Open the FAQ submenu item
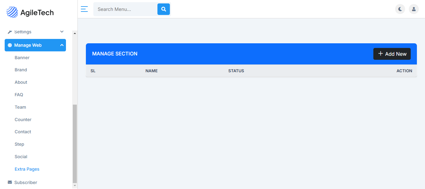This screenshot has height=189, width=425. pos(19,95)
